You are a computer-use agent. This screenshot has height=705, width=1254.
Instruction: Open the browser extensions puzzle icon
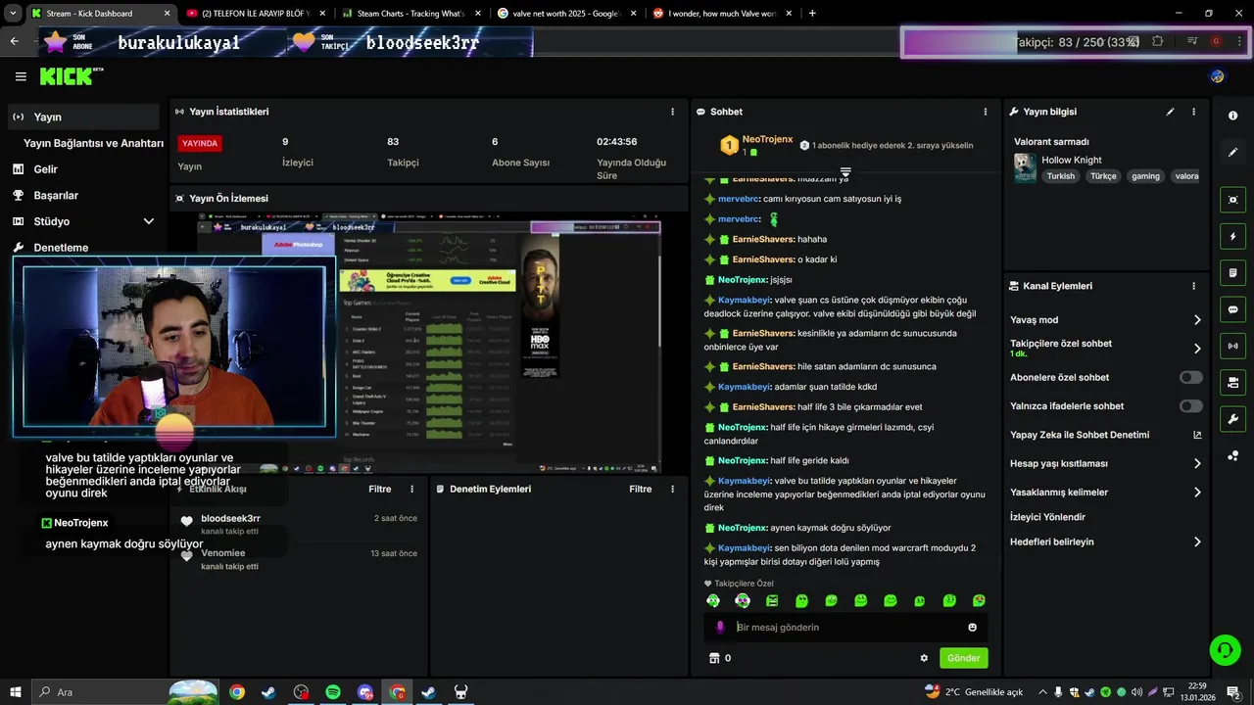coord(1158,41)
